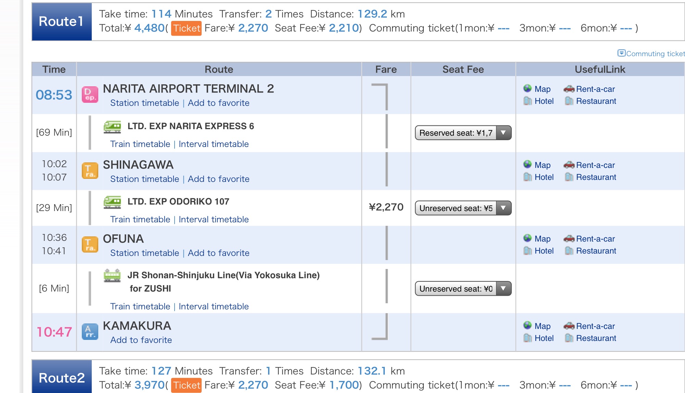Viewport: 685px width, 393px height.
Task: Click the Route1 header tab
Action: click(x=62, y=22)
